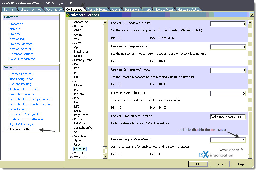Expand the VMkernel tree node
This screenshot has height=172, width=258.
(71, 157)
